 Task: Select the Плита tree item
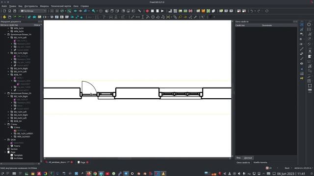(x=17, y=146)
